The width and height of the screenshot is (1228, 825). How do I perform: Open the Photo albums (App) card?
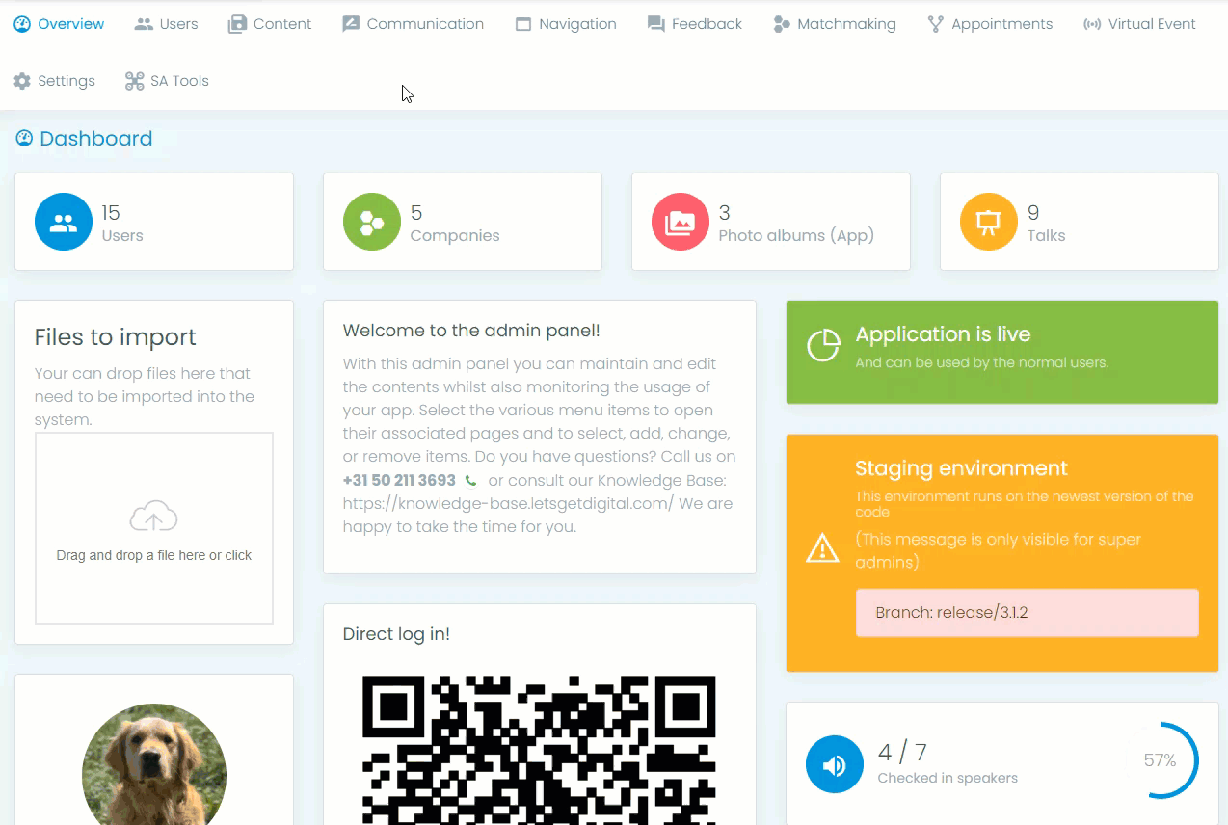click(x=771, y=222)
